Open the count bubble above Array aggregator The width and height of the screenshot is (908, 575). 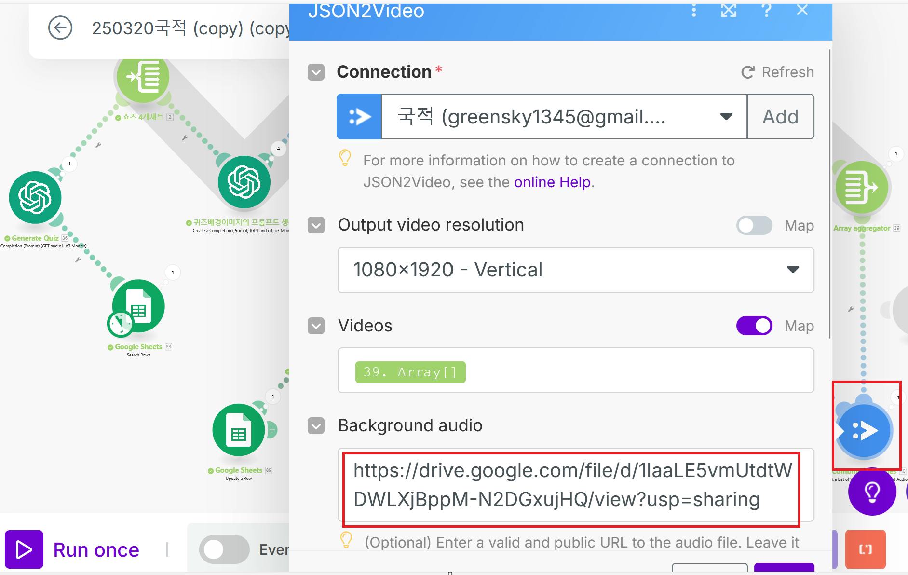(x=896, y=154)
